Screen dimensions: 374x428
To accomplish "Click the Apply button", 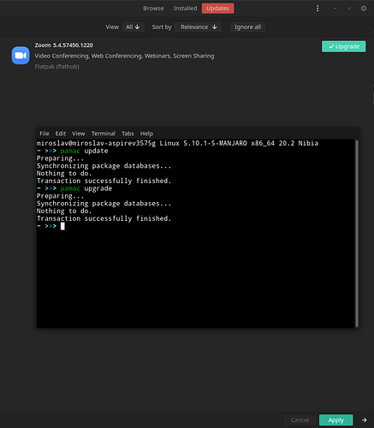I will (336, 420).
